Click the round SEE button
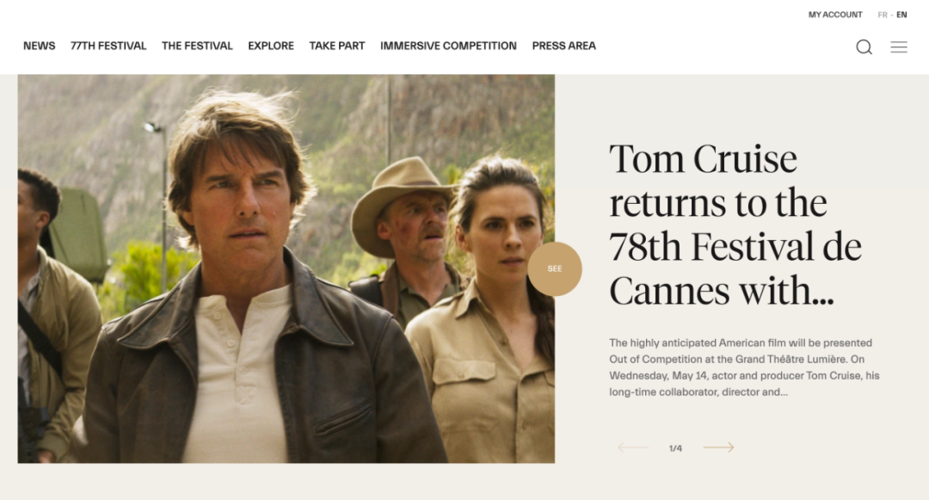 [x=555, y=269]
